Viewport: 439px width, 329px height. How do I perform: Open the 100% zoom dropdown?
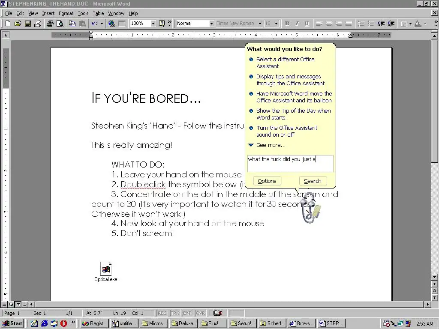(153, 24)
